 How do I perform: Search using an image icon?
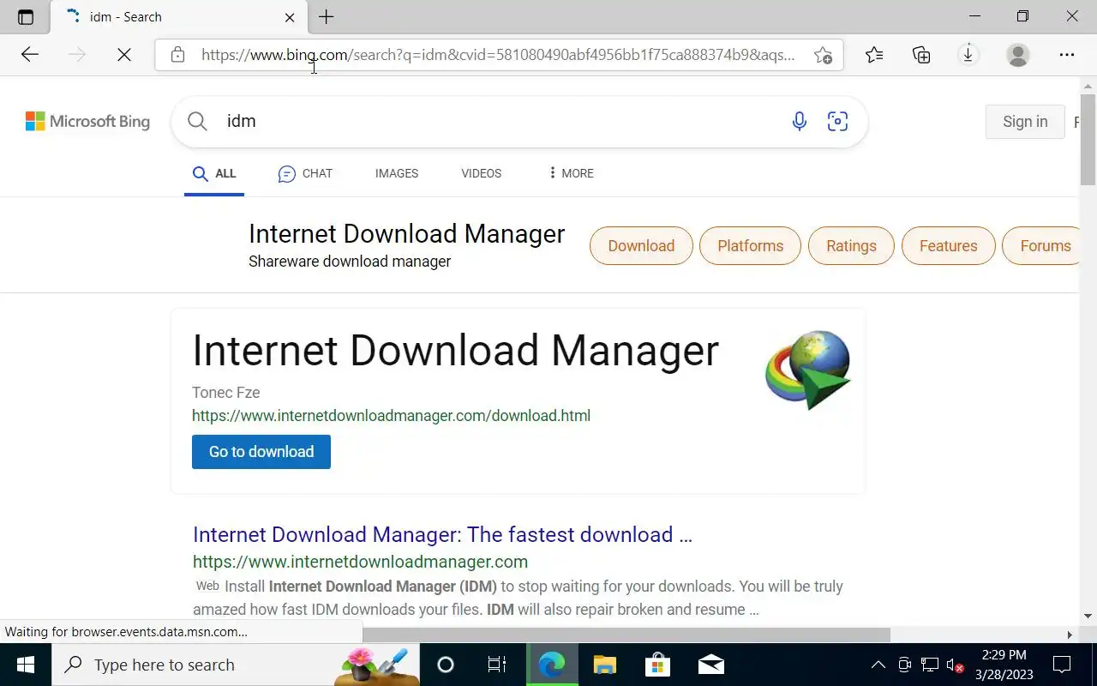pos(837,122)
